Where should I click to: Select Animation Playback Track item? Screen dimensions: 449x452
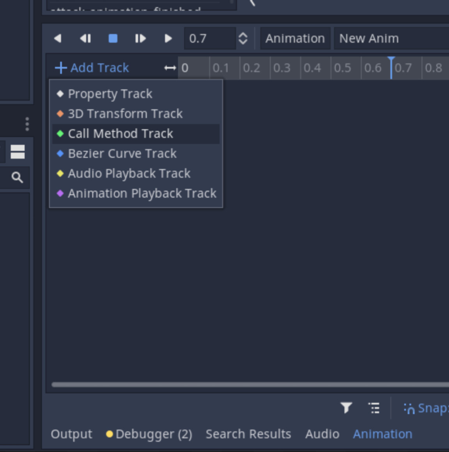[142, 193]
